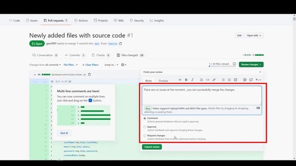Click the Submit review button
Image resolution: width=296 pixels, height=166 pixels.
tap(152, 147)
